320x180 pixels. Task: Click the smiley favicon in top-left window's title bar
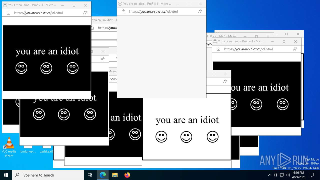coord(5,5)
